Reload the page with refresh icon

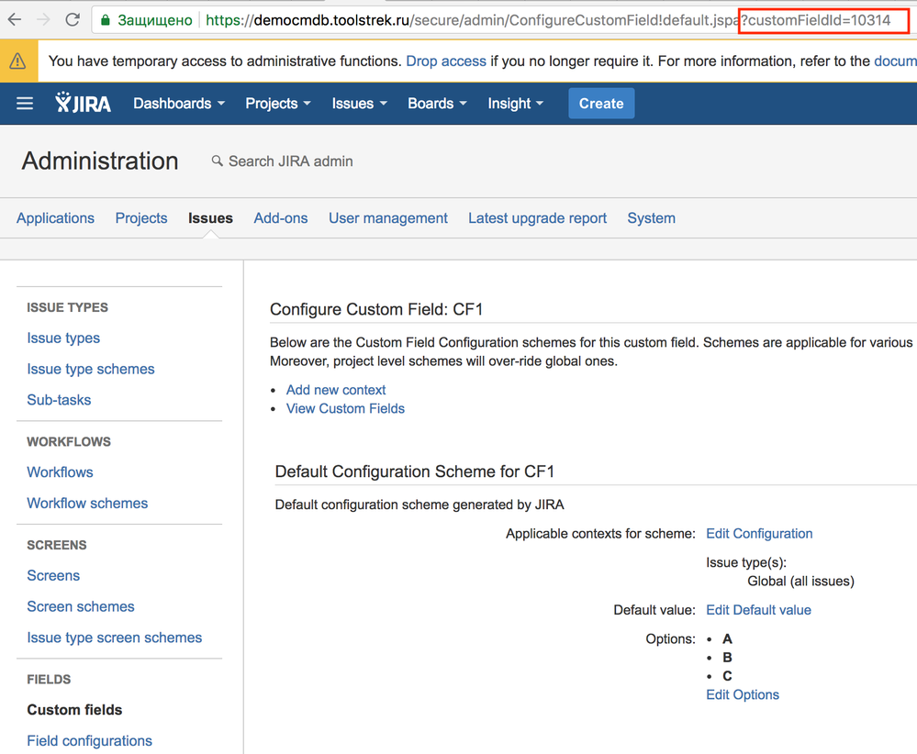(73, 19)
